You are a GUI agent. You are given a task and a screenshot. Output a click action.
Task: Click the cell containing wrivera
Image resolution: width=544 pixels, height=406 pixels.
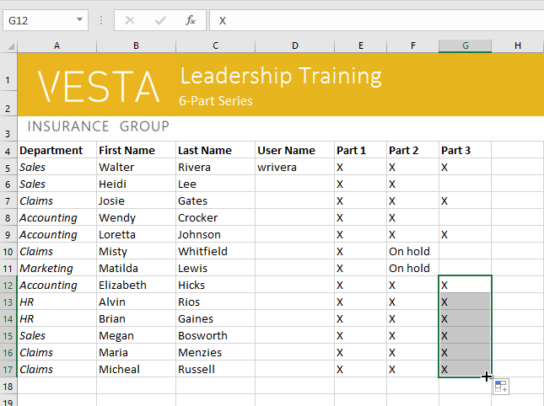(294, 167)
